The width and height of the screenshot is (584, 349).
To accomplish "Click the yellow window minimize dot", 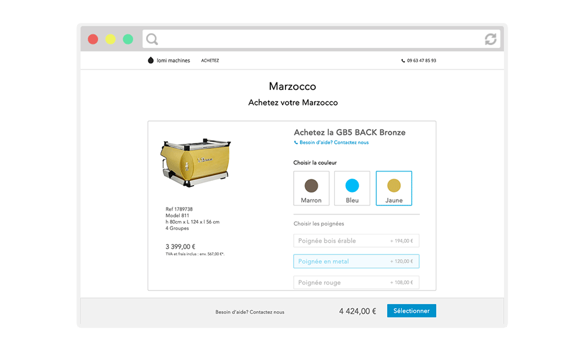I will point(110,39).
